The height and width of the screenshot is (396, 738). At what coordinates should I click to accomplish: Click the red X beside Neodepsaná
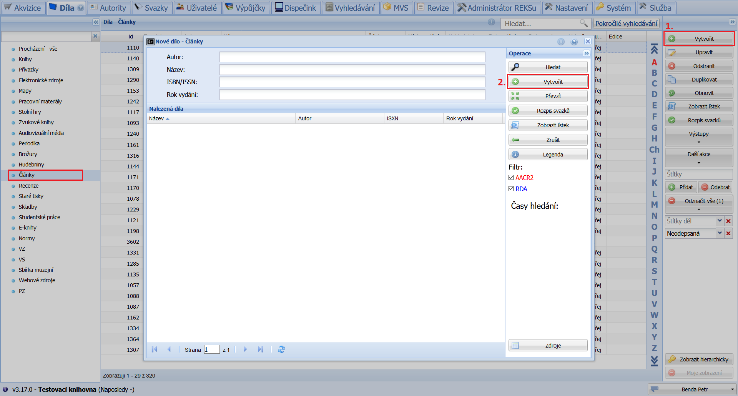[728, 233]
